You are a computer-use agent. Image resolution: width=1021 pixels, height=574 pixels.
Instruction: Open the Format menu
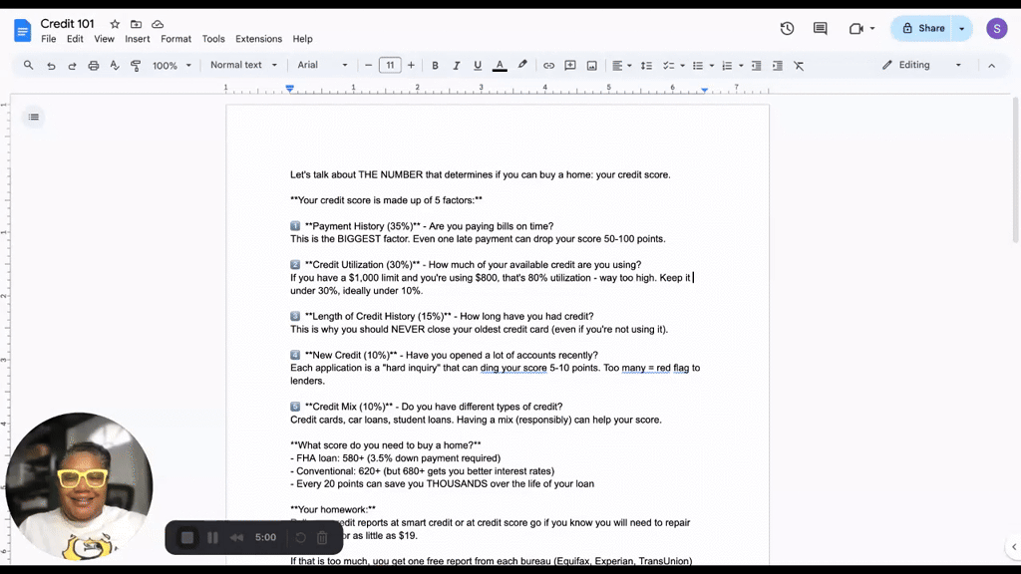[x=175, y=39]
